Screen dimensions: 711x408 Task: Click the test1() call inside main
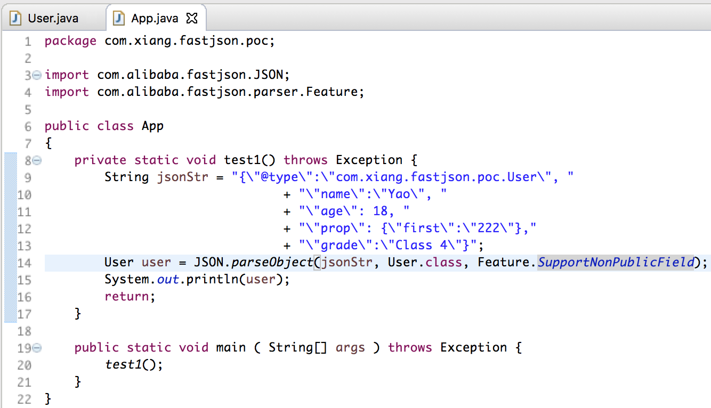point(134,365)
